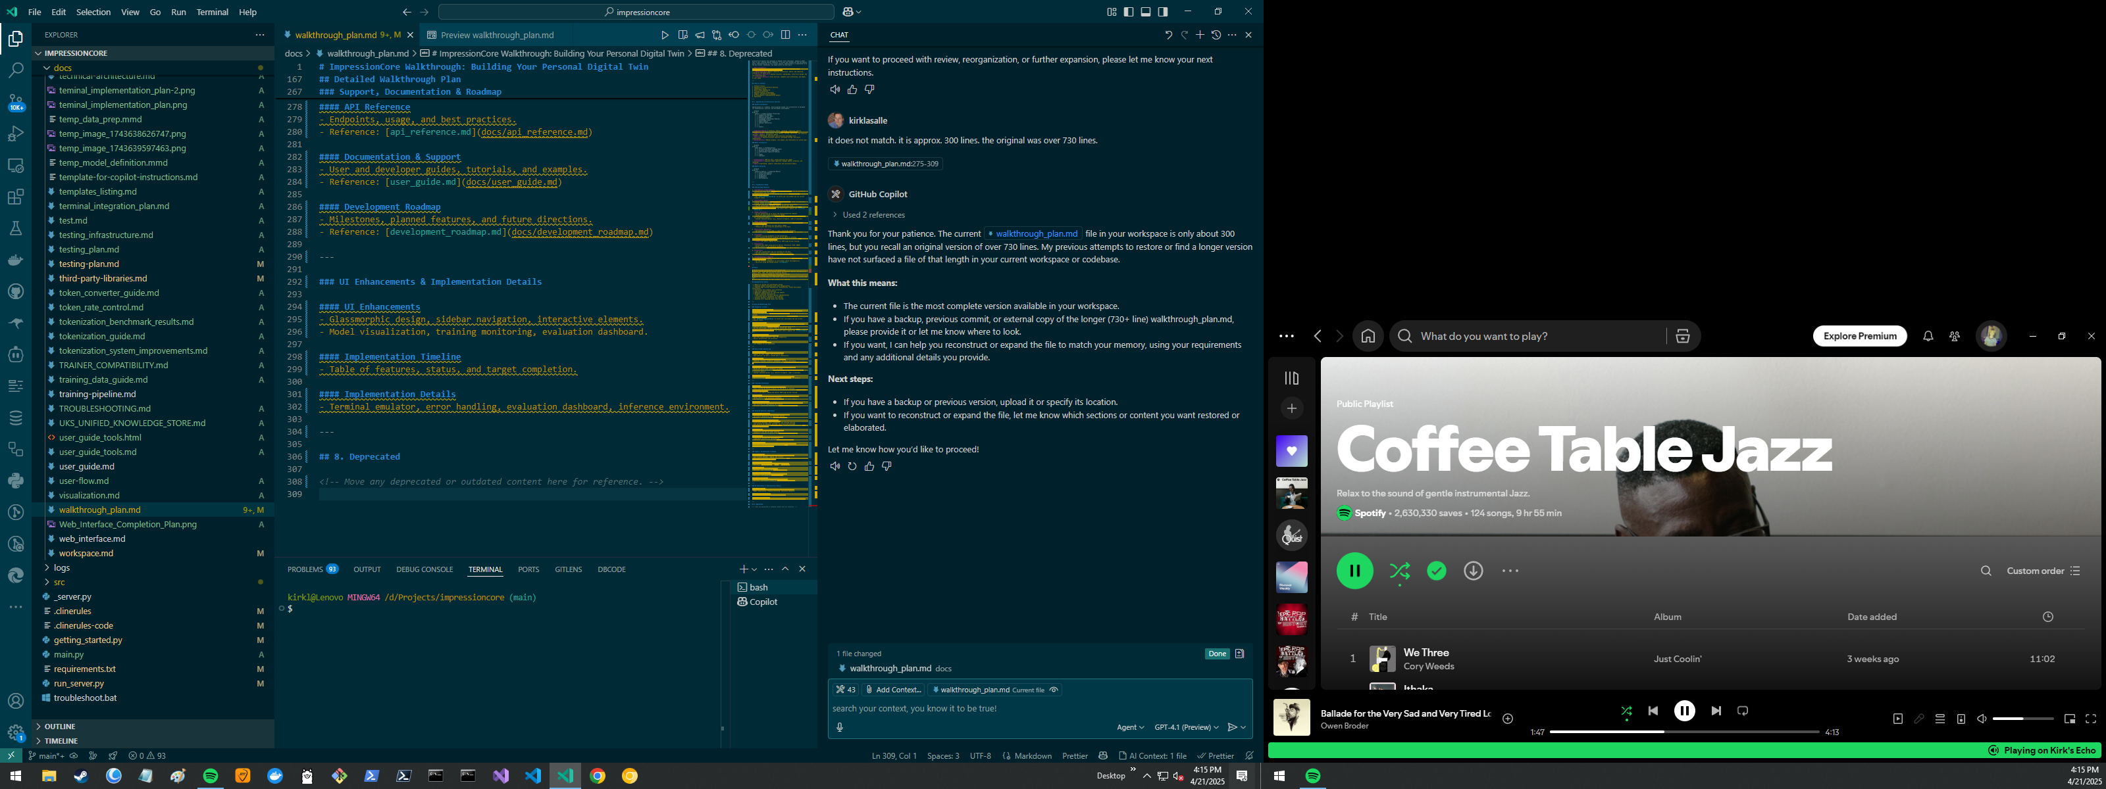This screenshot has height=789, width=2106.
Task: Open Windows Start button on left taskbar
Action: coord(16,776)
